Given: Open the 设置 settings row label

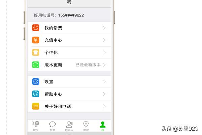Looking at the screenshot, I should tap(49, 82).
